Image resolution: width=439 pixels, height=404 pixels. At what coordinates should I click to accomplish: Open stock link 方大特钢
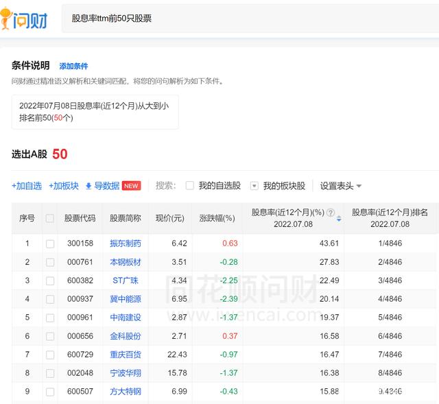coord(126,392)
